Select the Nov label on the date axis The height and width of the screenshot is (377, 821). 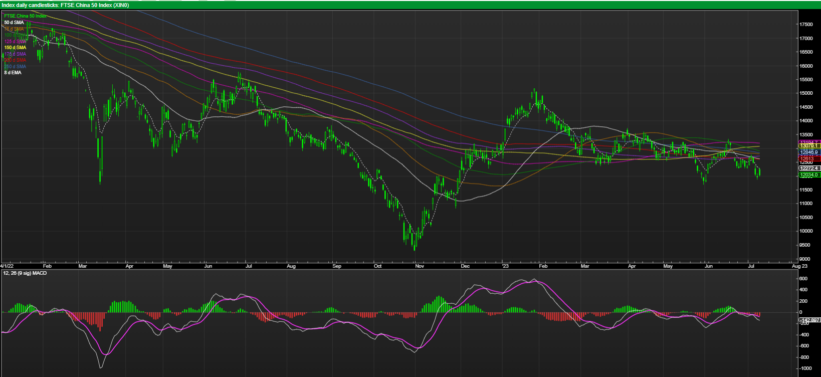[x=420, y=266]
